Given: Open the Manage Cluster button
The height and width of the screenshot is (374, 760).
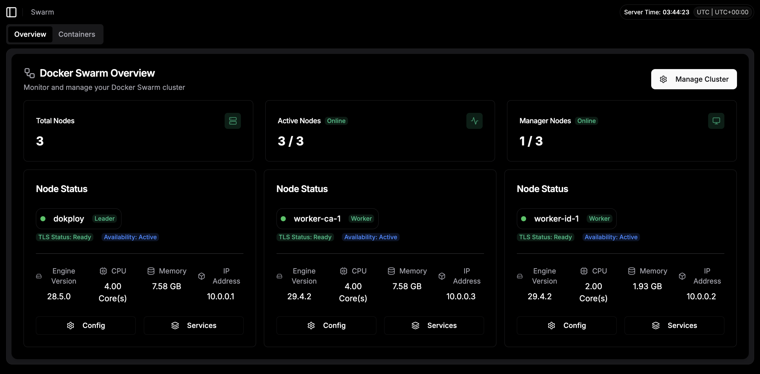Looking at the screenshot, I should [x=694, y=79].
